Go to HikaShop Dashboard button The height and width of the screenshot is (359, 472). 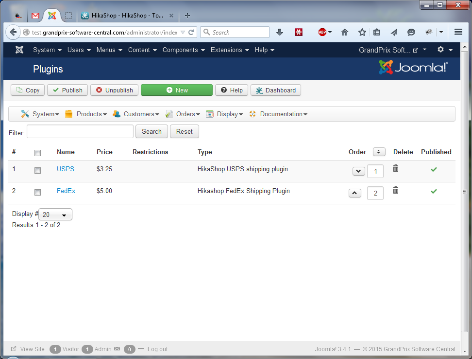click(276, 90)
